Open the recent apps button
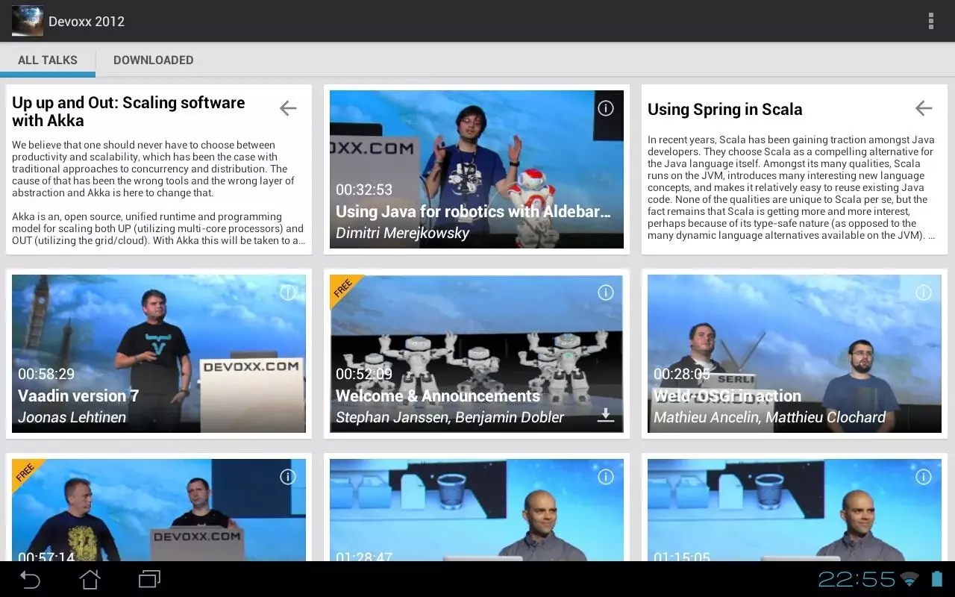Image resolution: width=955 pixels, height=597 pixels. click(149, 579)
